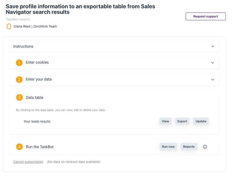View the Your leads results table

[x=165, y=121]
